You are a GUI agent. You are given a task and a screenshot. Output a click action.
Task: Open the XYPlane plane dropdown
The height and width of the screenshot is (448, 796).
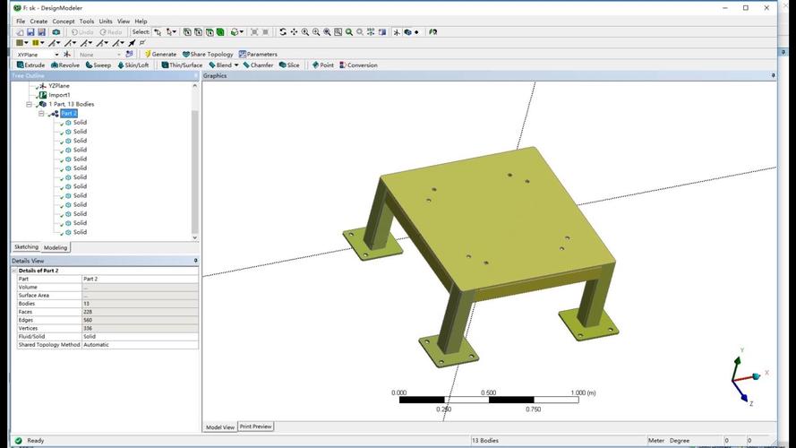point(56,55)
